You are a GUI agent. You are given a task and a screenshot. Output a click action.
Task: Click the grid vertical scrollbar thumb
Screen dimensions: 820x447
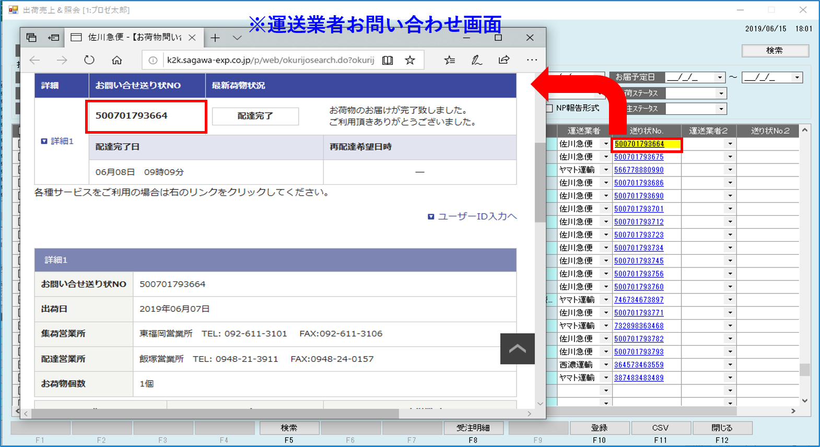coord(805,370)
